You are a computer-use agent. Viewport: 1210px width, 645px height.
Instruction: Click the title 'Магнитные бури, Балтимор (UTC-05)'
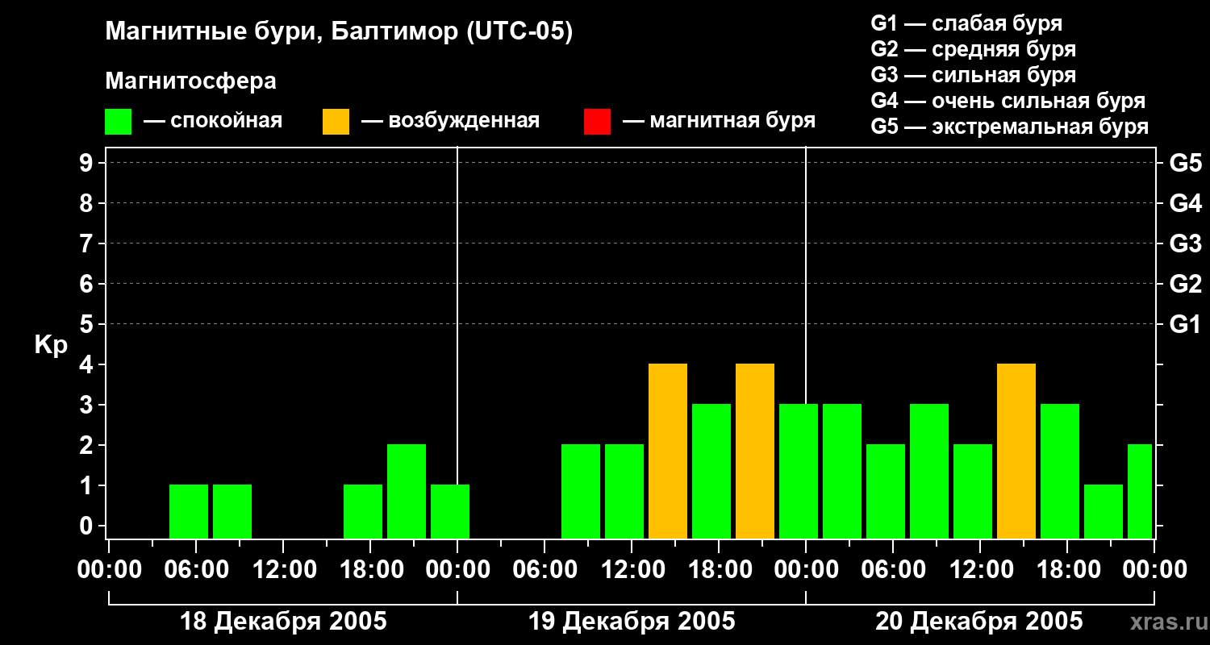339,32
